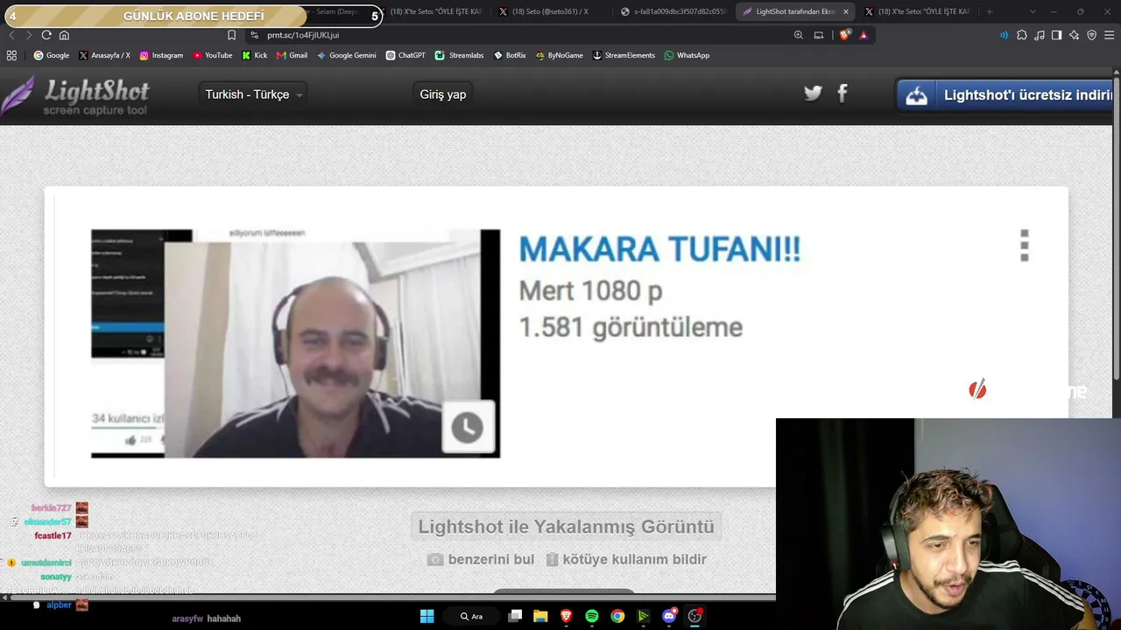Bookmark this page with the bookmark icon

coord(231,35)
